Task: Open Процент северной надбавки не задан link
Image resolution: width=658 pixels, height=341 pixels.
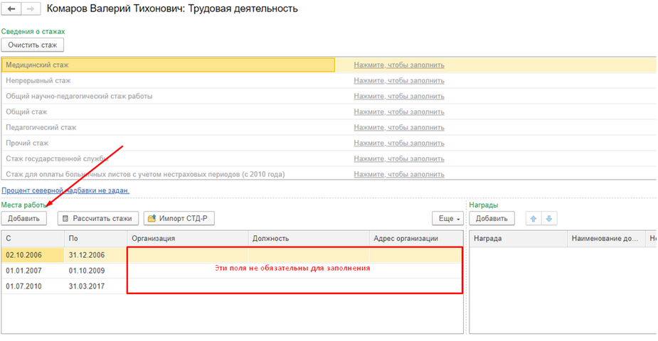Action: point(65,190)
